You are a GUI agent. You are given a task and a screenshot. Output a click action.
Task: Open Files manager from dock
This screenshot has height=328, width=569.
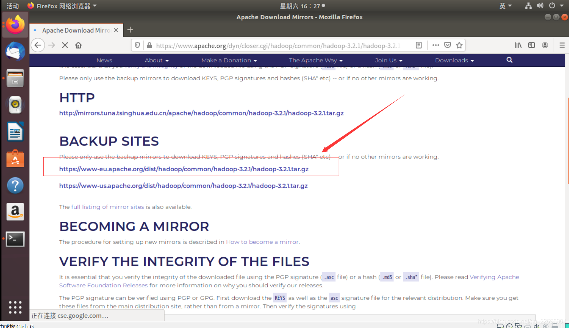(x=15, y=78)
